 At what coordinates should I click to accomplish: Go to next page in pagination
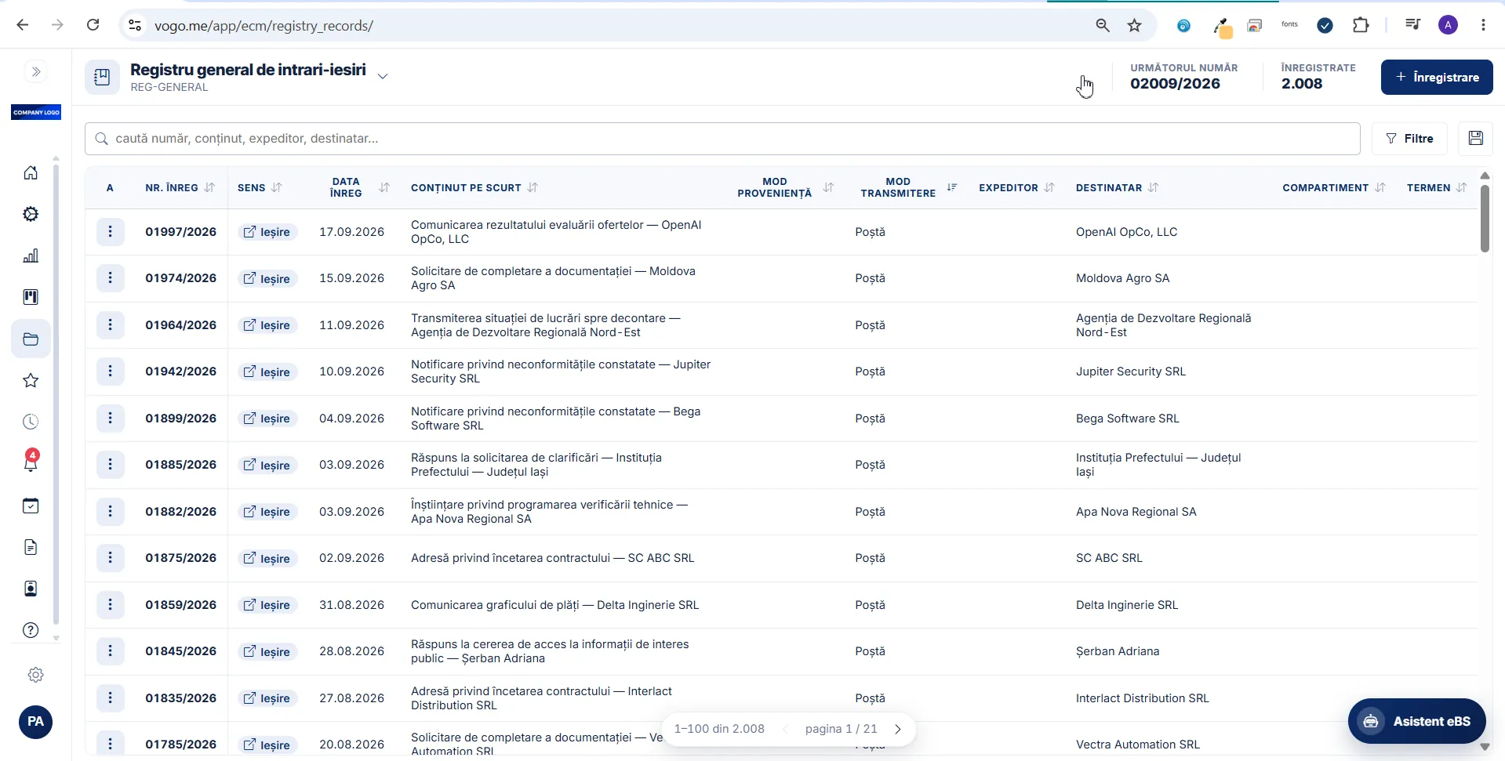[x=898, y=729]
